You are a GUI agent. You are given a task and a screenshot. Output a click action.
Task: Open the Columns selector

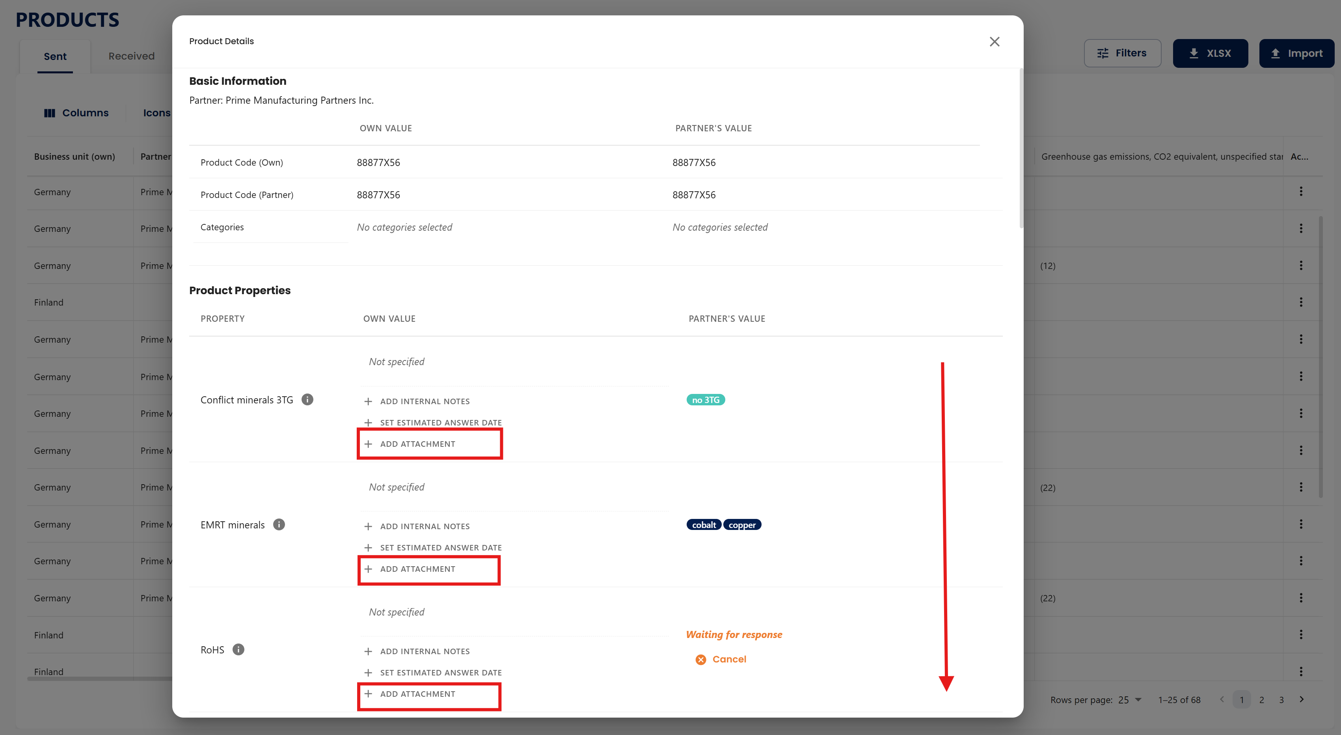pos(76,113)
